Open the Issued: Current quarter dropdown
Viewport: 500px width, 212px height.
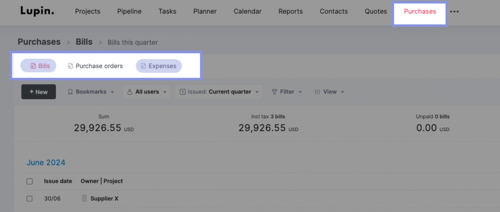point(219,92)
